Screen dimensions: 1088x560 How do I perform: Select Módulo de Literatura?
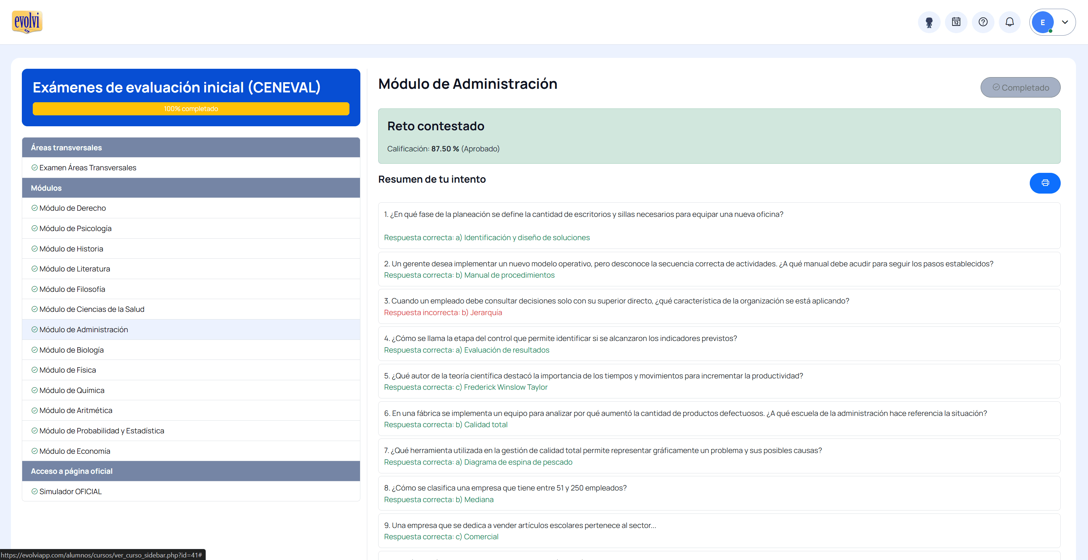191,269
